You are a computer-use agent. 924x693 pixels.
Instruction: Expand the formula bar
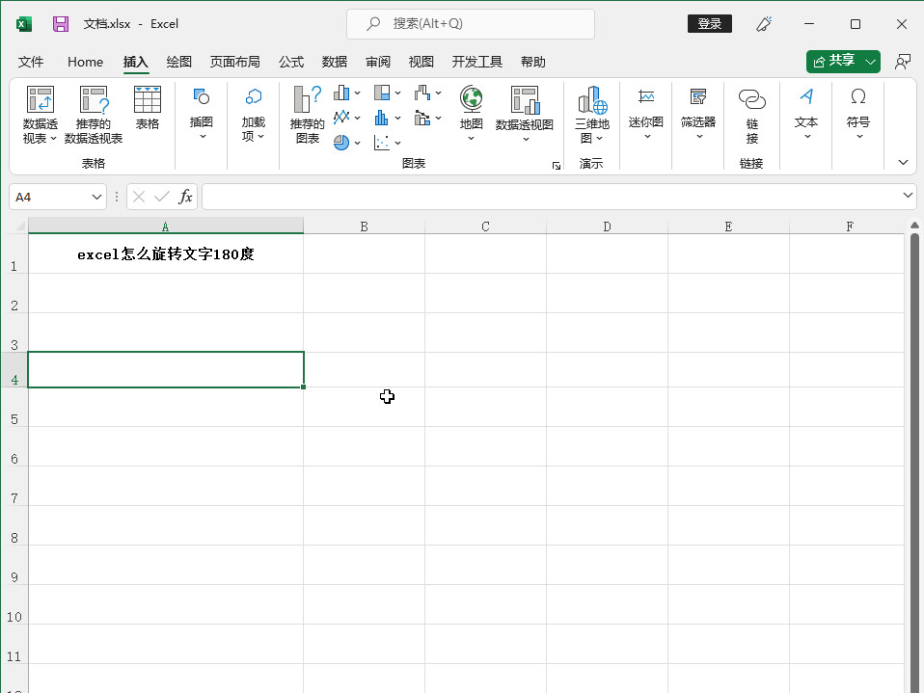click(x=908, y=195)
